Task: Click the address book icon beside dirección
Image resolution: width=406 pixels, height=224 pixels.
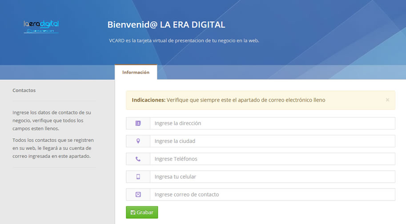Action: click(x=138, y=123)
